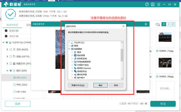Open the 162062...73.jpg thumbnail
The height and width of the screenshot is (112, 181).
(165, 37)
